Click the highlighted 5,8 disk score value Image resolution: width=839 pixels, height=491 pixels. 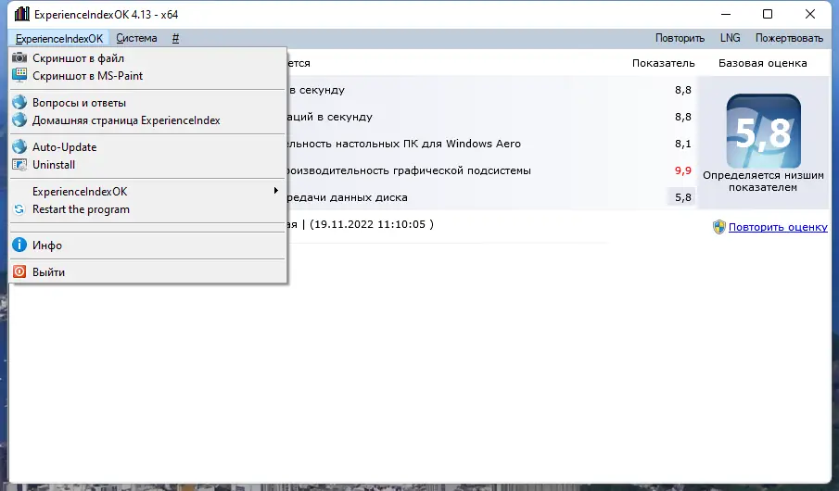[x=682, y=197]
